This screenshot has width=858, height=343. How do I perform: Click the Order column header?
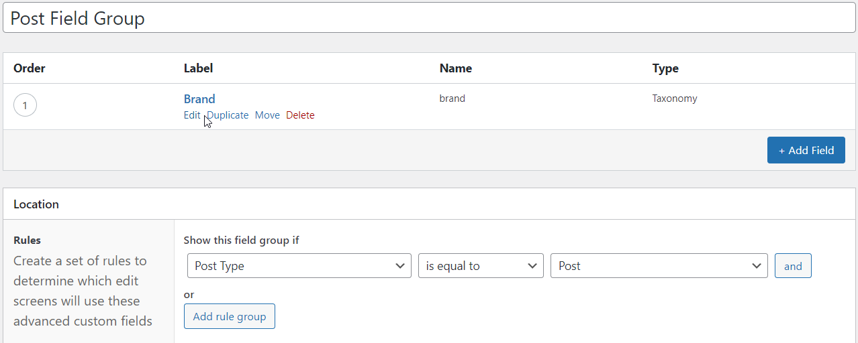coord(30,68)
